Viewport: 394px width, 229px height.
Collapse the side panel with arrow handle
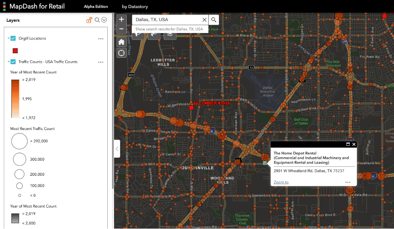117,148
